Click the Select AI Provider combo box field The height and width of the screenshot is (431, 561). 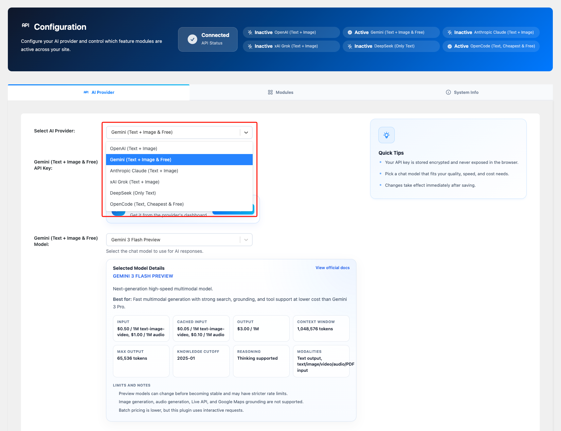tap(179, 132)
